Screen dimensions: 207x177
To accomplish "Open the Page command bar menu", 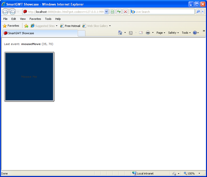I will pyautogui.click(x=161, y=33).
